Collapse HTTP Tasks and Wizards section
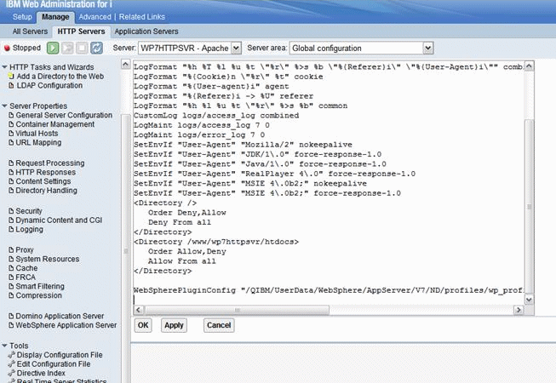556x383 pixels. (x=4, y=67)
